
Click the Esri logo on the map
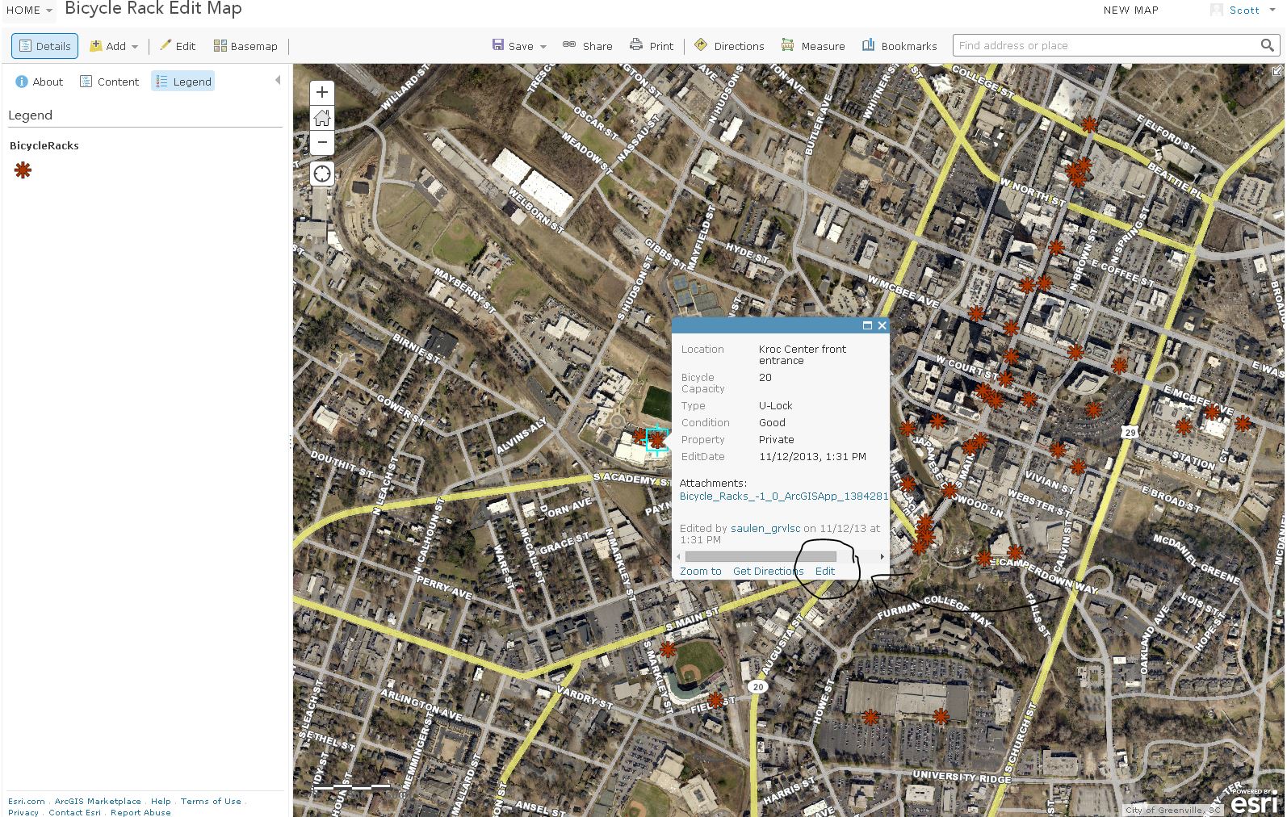coord(1256,800)
